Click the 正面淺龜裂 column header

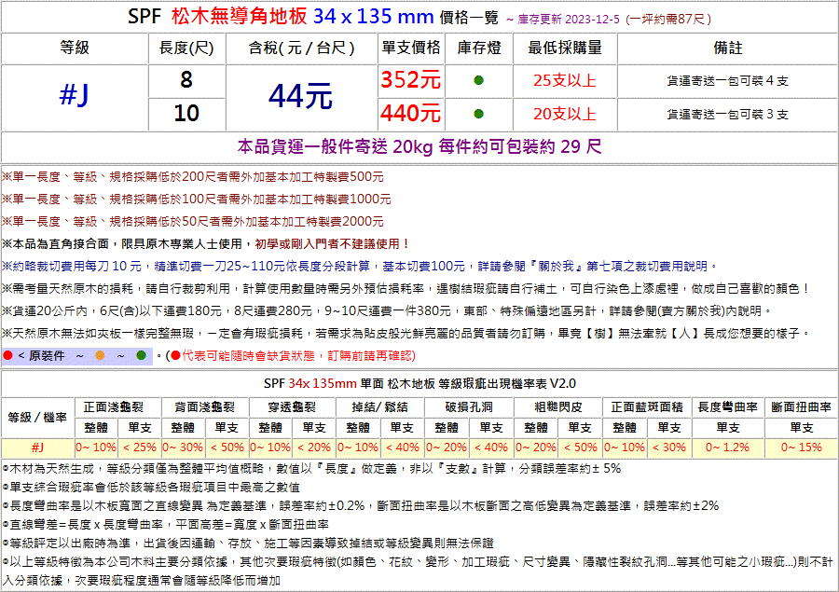point(114,407)
